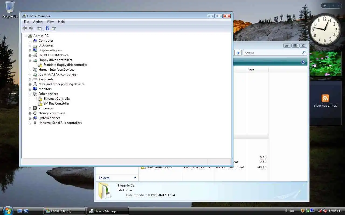
Task: Click the show/hide console tree toolbar icon
Action: (x=39, y=28)
